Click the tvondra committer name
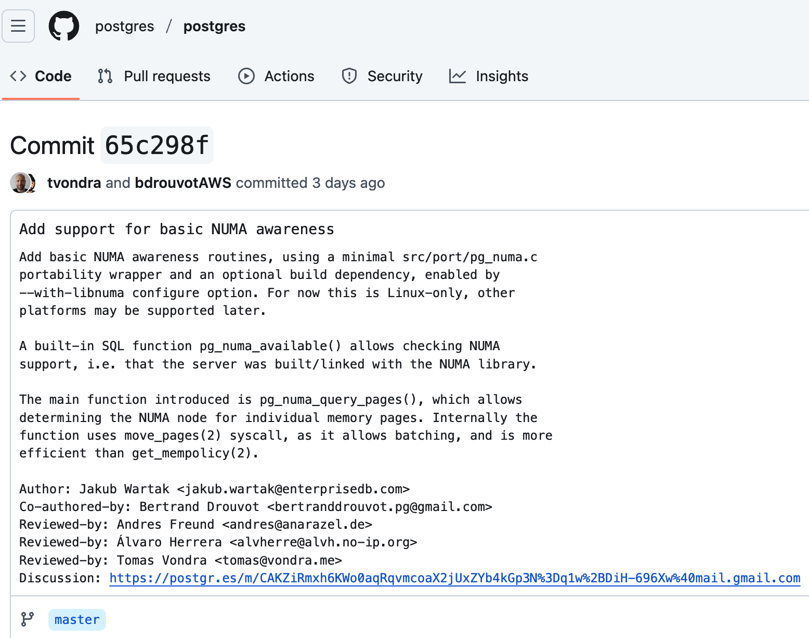Viewport: 809px width, 638px height. (x=74, y=183)
